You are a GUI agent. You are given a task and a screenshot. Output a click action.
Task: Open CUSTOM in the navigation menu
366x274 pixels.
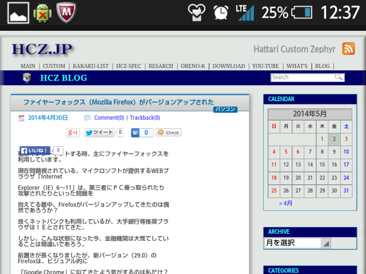[x=54, y=66]
